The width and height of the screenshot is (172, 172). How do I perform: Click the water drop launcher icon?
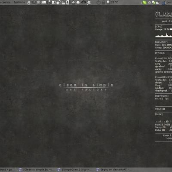(29, 3)
